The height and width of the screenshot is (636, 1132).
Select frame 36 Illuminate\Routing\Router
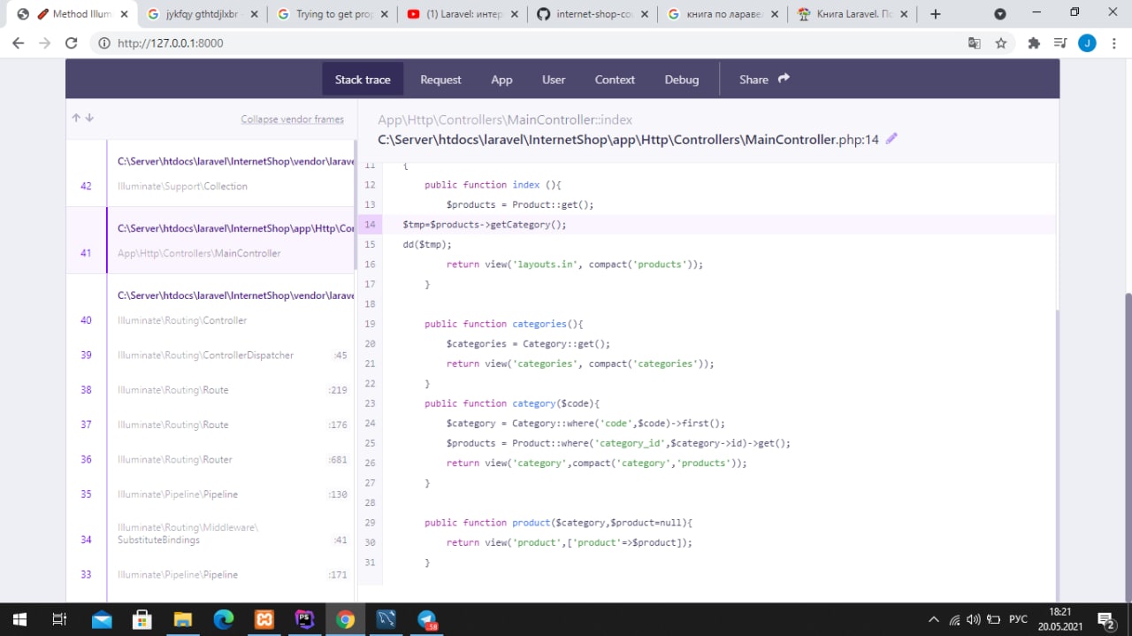tap(210, 459)
